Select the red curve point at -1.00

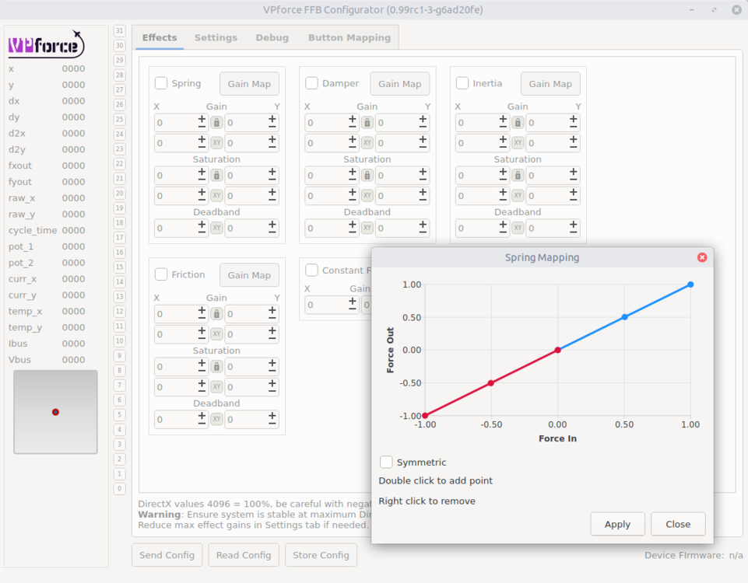425,415
